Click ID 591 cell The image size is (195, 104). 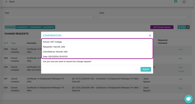pyautogui.click(x=6, y=79)
